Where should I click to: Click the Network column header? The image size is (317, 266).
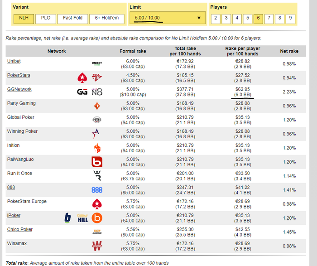(x=57, y=51)
